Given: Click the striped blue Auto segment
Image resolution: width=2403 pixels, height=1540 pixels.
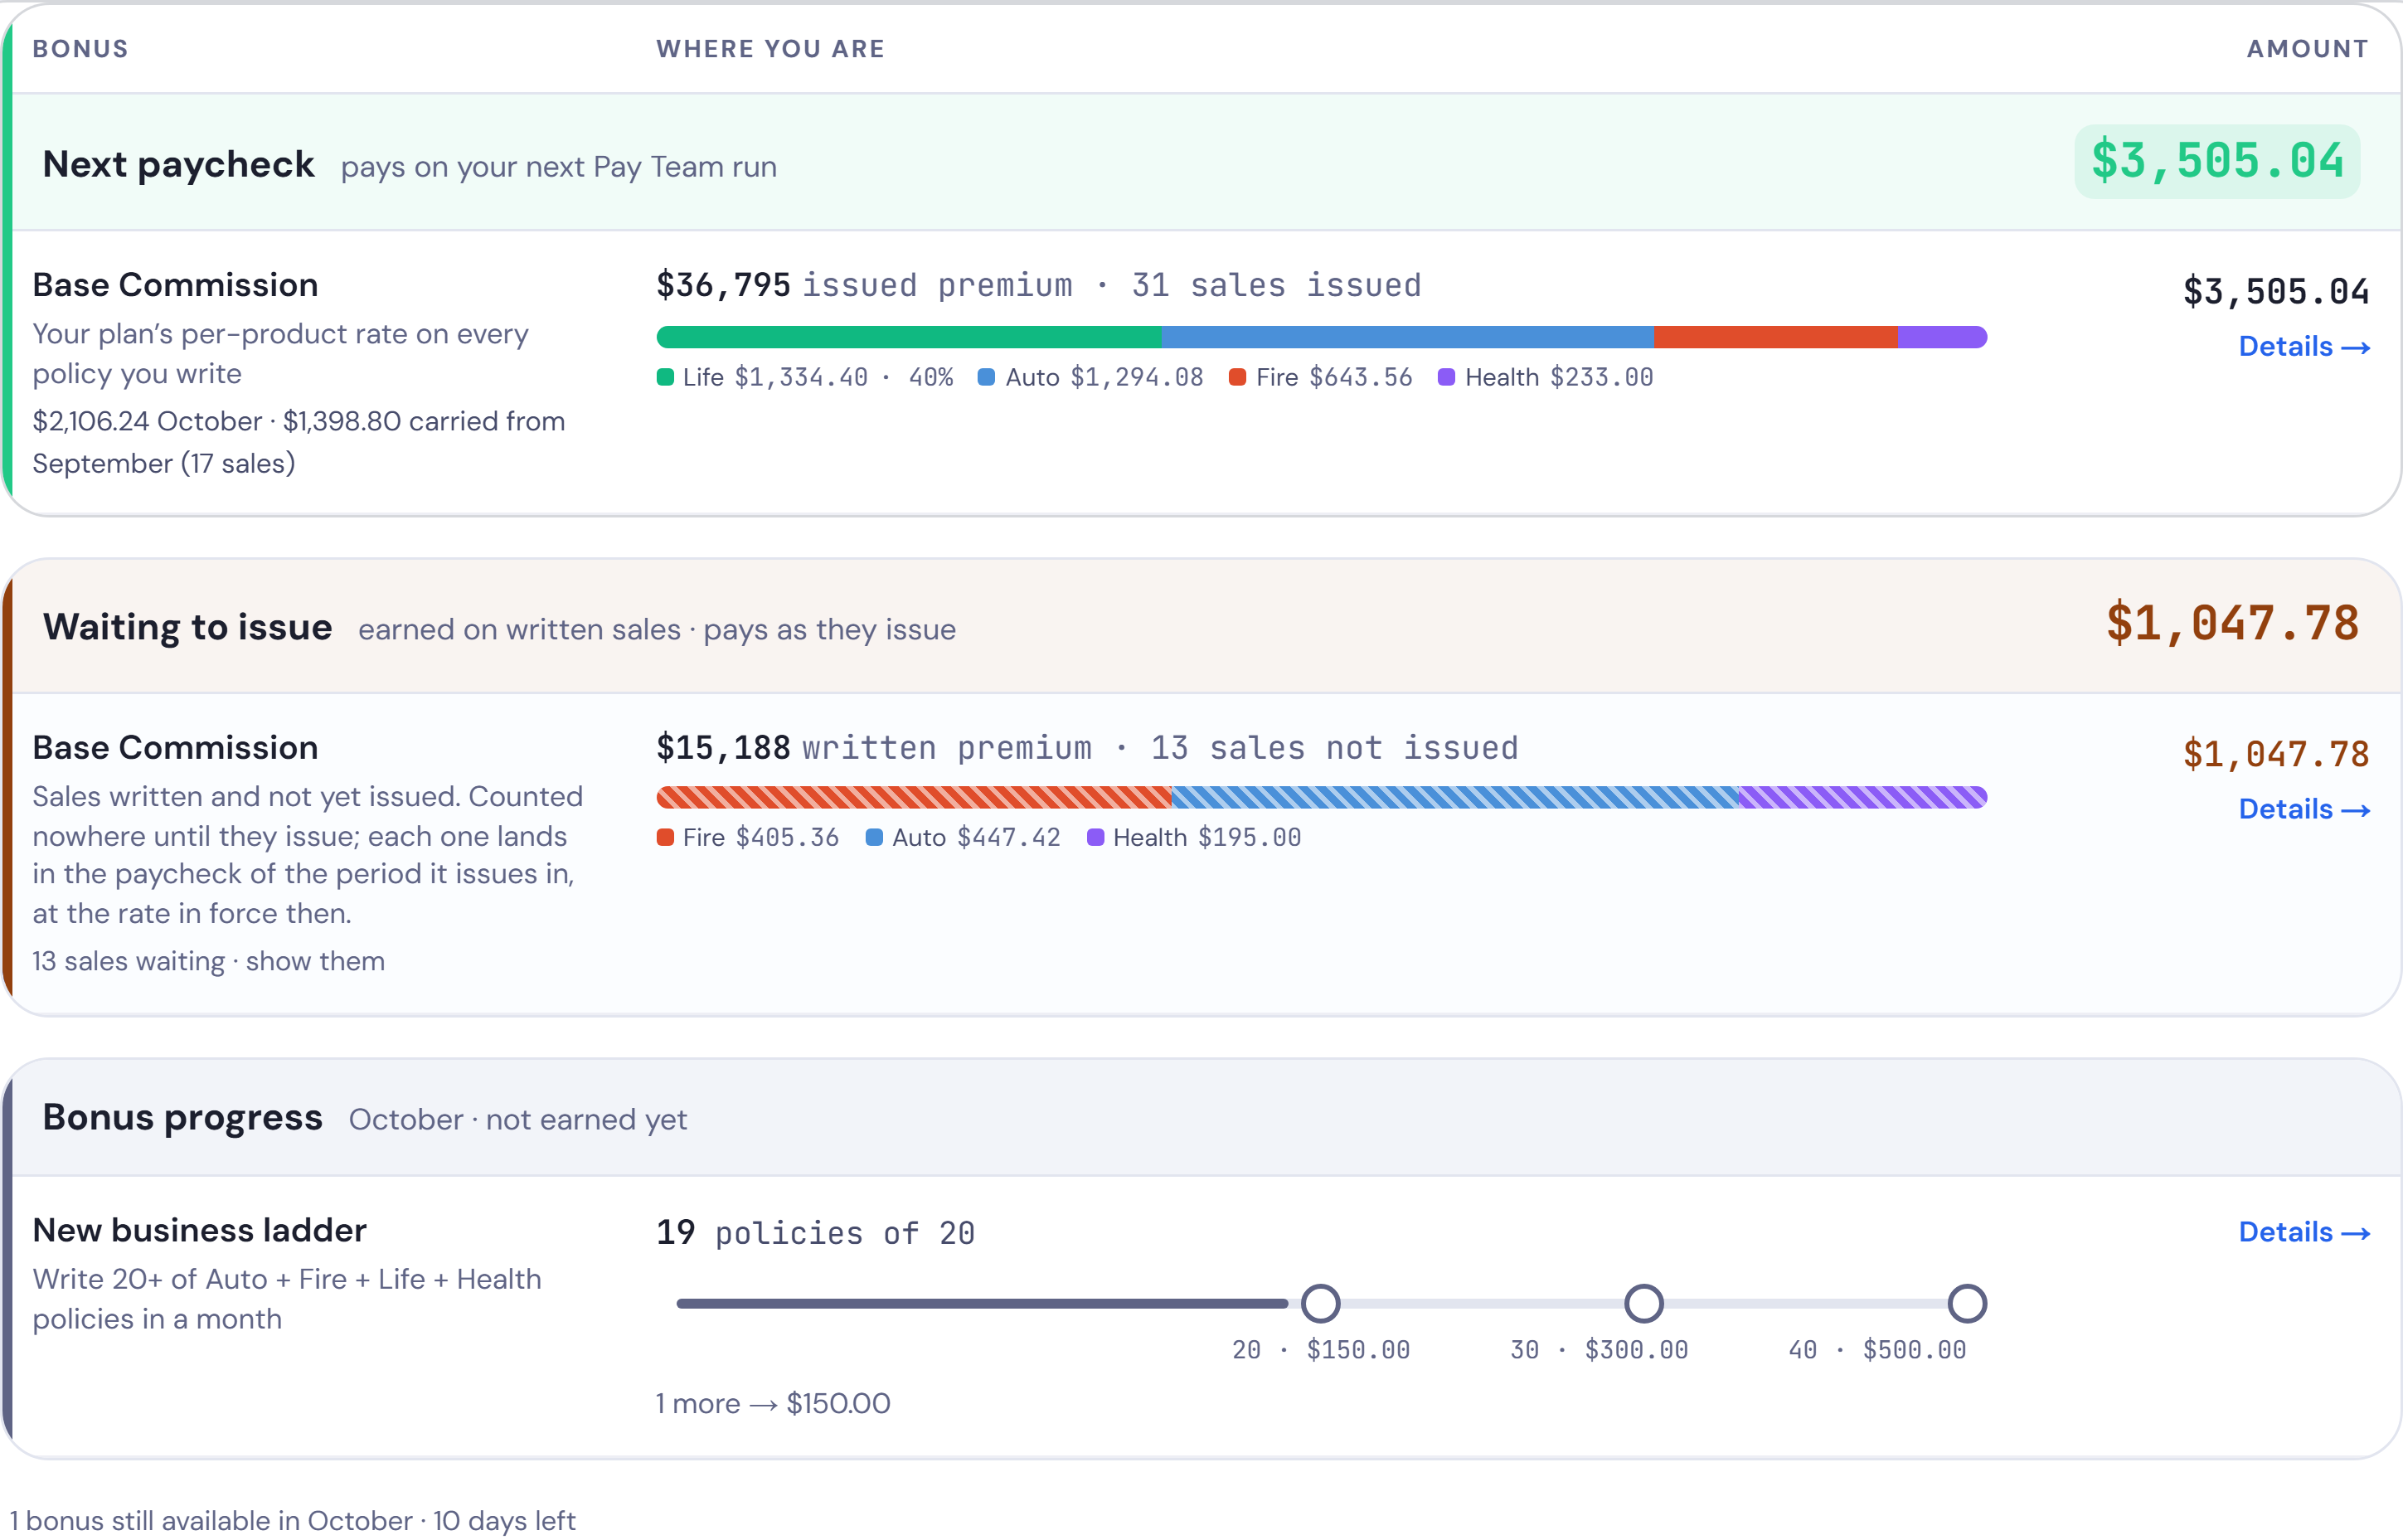Looking at the screenshot, I should click(x=1454, y=797).
